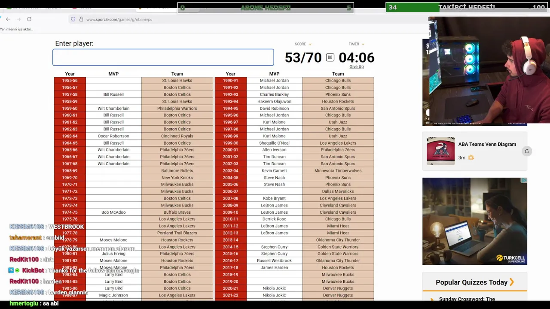Image resolution: width=550 pixels, height=309 pixels.
Task: Open ABA Teams Venn Diagram quiz title
Action: coord(487,144)
